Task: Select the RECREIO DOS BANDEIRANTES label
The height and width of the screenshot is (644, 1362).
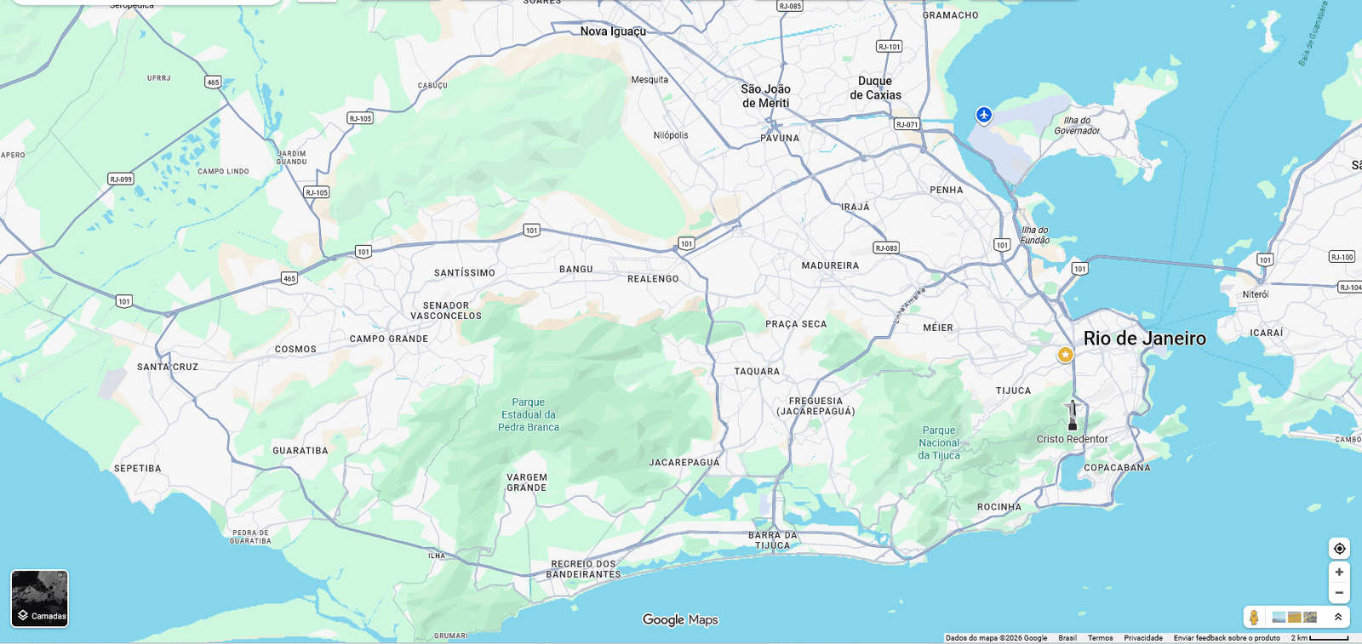Action: click(583, 569)
